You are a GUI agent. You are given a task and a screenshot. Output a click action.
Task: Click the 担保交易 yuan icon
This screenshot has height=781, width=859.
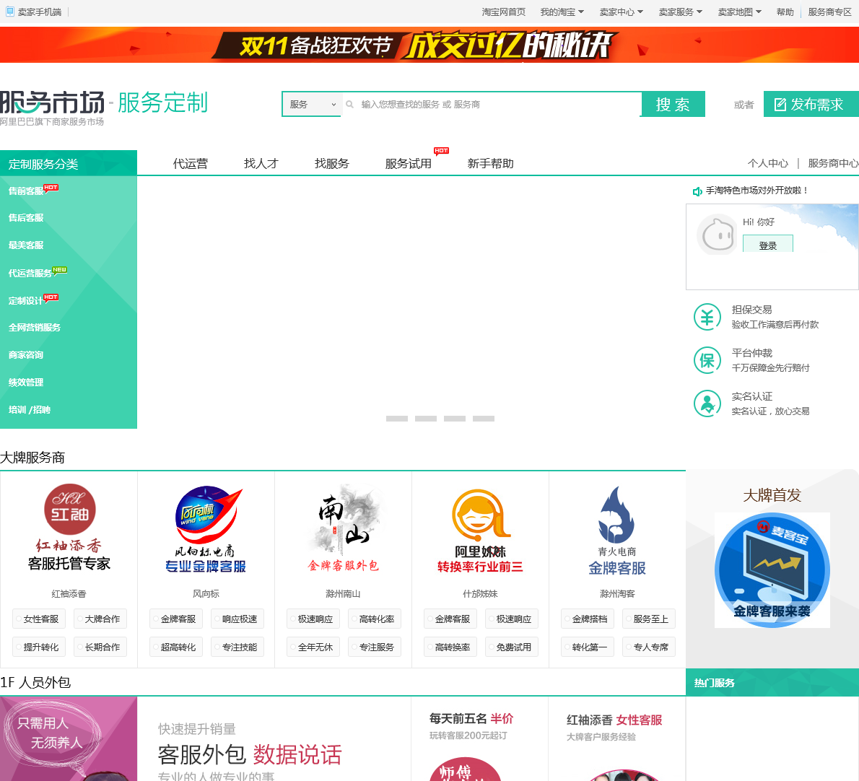click(x=707, y=317)
